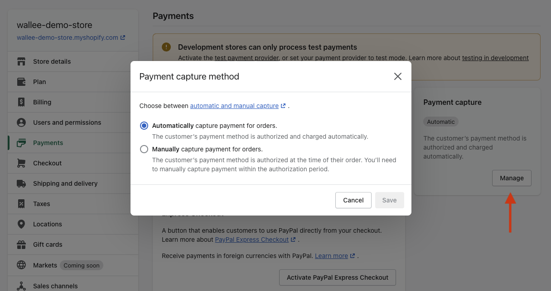
Task: Select the Store details storefront icon
Action: point(22,61)
